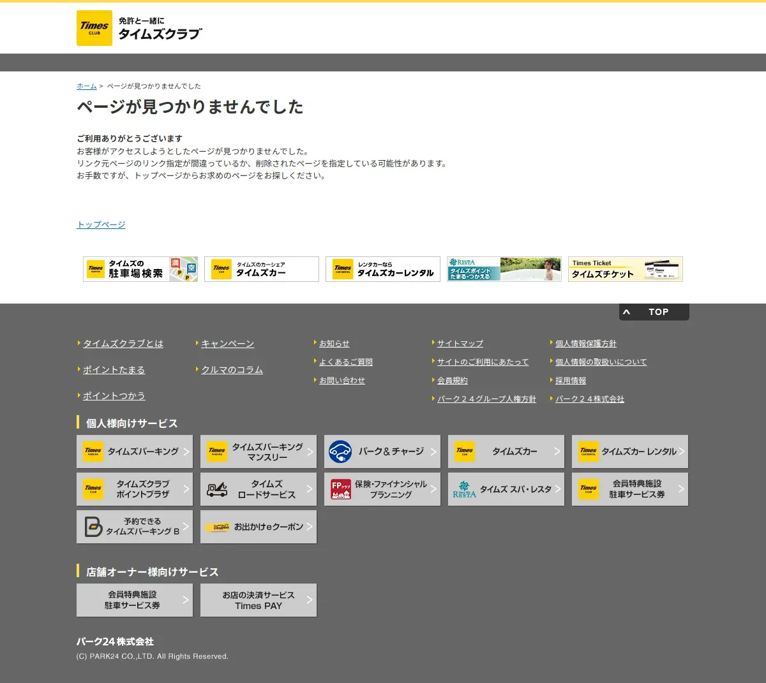Open タイムズカー car share banner
This screenshot has width=766, height=683.
tap(262, 269)
